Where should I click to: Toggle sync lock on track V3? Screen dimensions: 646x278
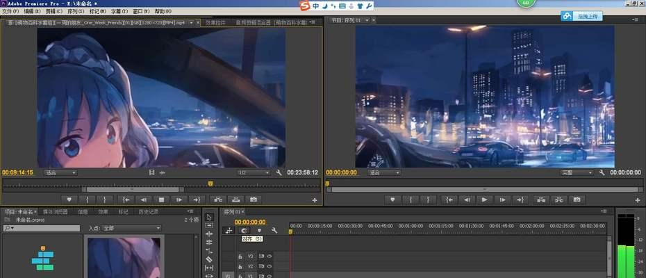pyautogui.click(x=261, y=256)
